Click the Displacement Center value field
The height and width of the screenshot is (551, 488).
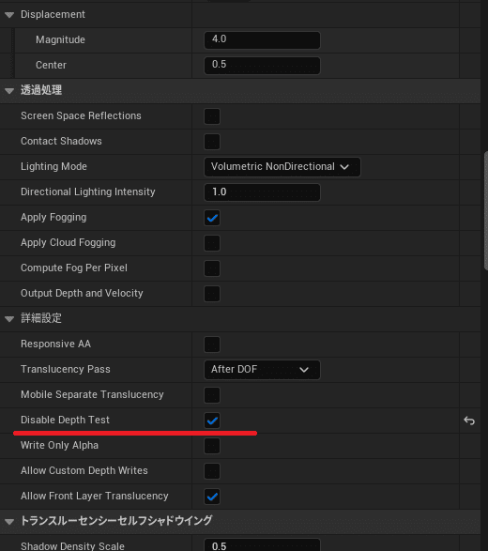[x=262, y=66]
